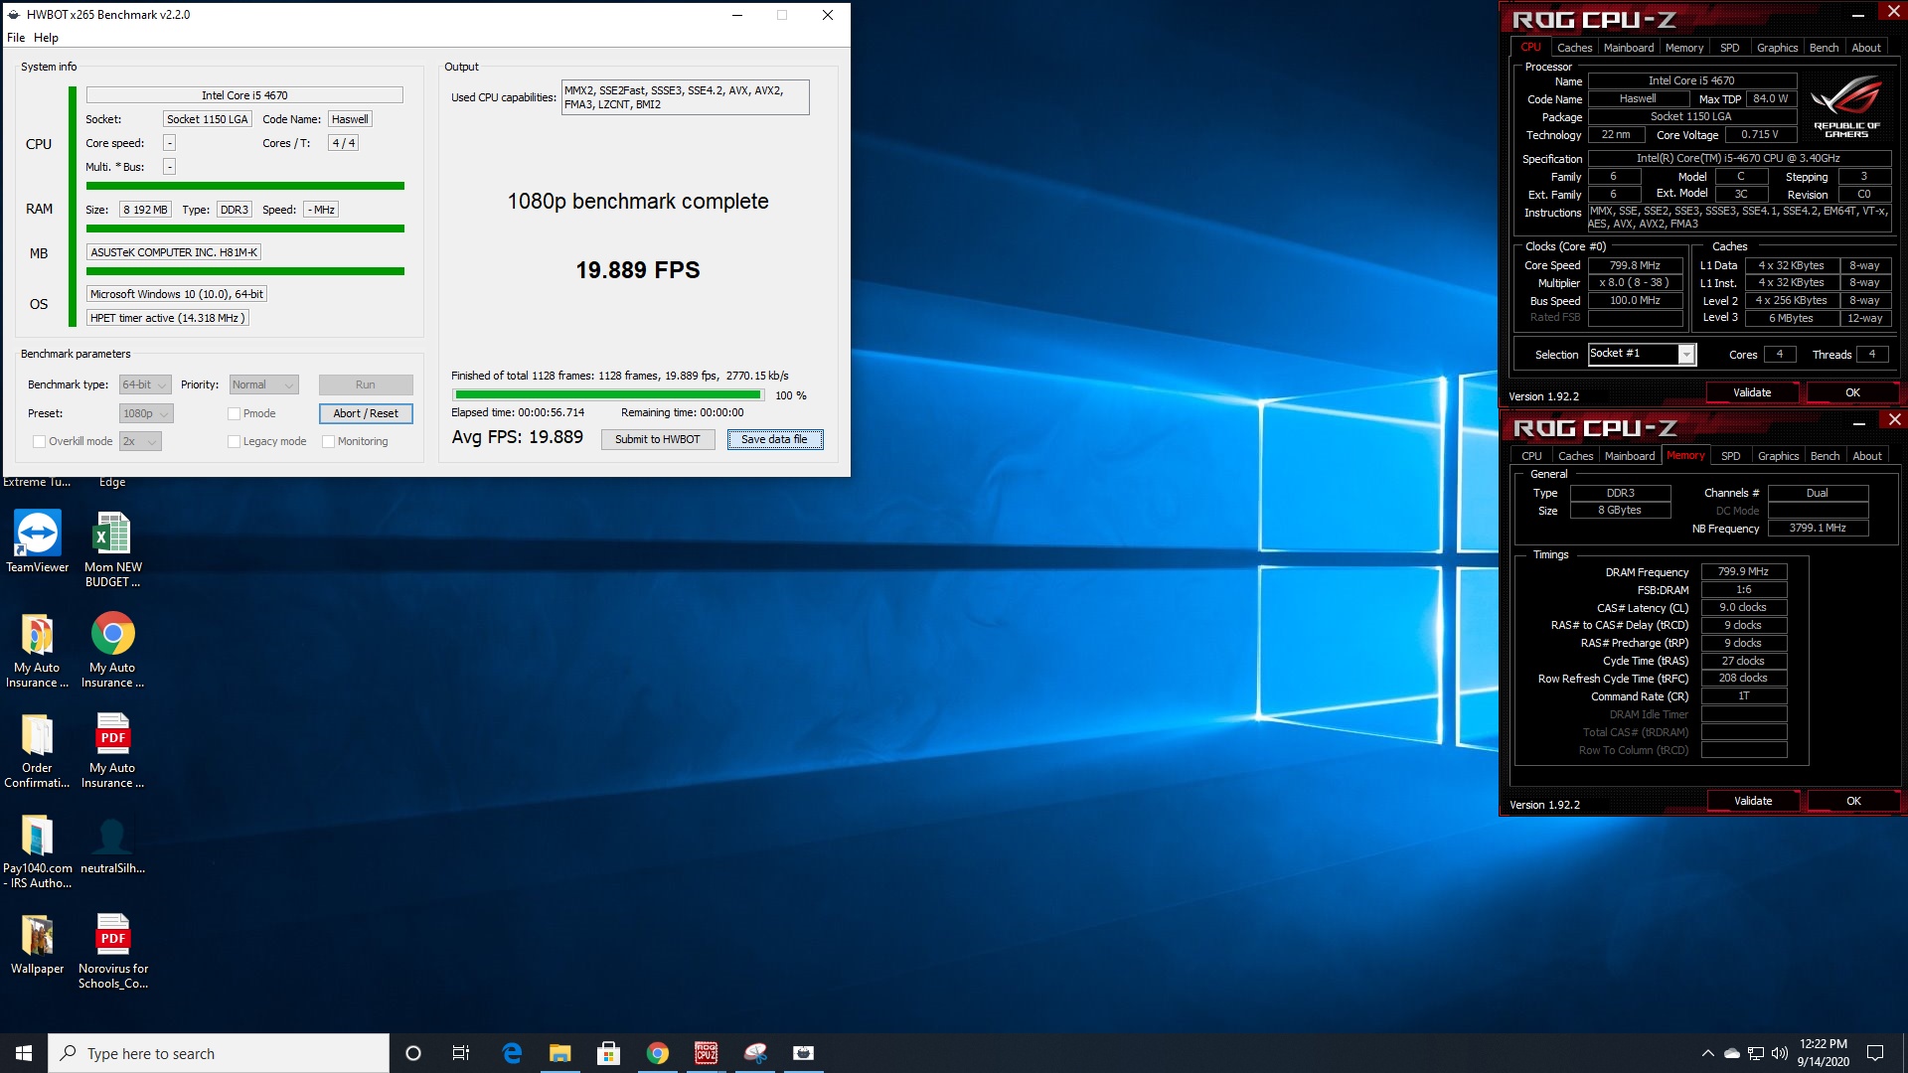Enable the Overkill mode checkbox
The width and height of the screenshot is (1908, 1073).
tap(40, 441)
